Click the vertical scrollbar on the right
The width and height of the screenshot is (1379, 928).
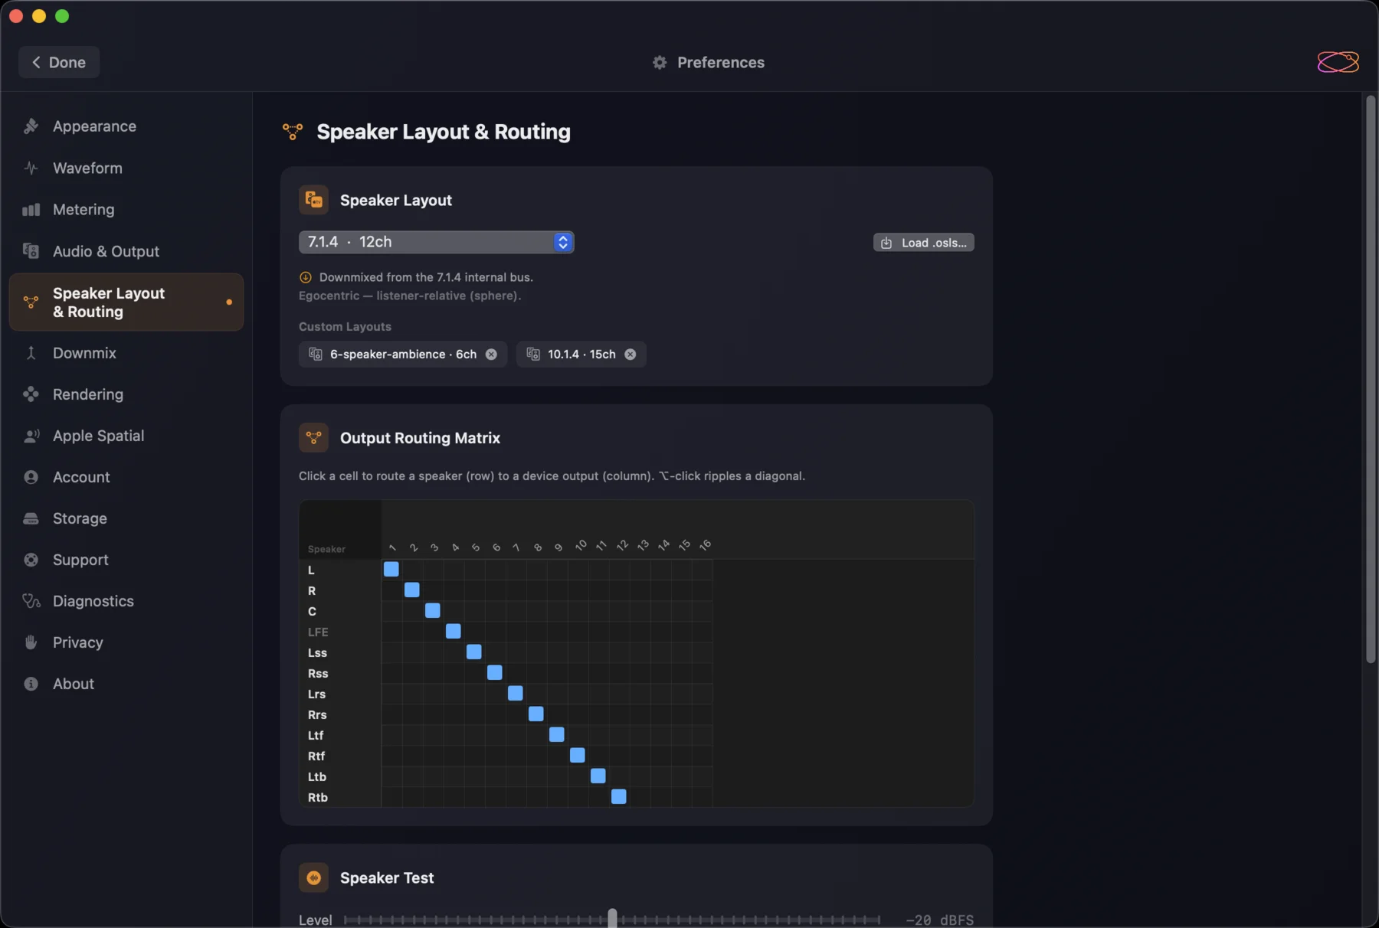pos(1371,379)
